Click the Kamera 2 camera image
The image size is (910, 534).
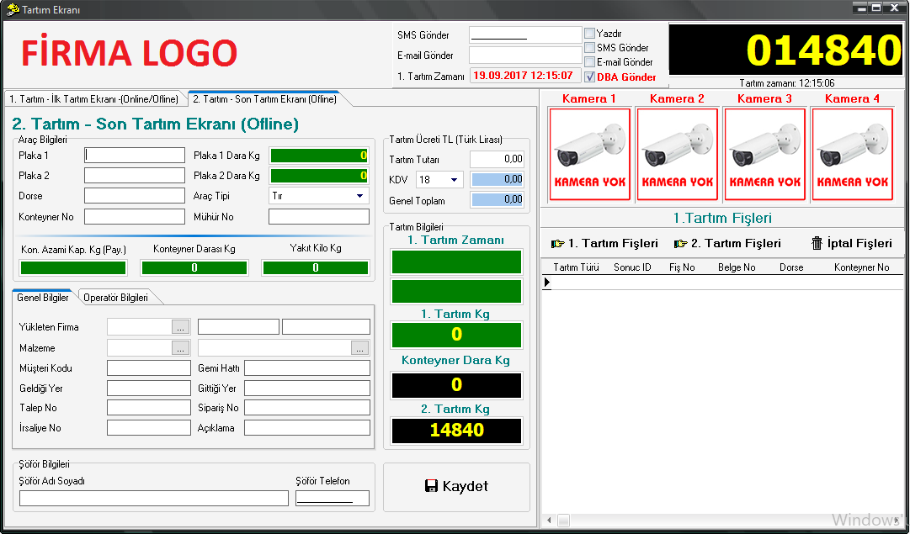677,154
